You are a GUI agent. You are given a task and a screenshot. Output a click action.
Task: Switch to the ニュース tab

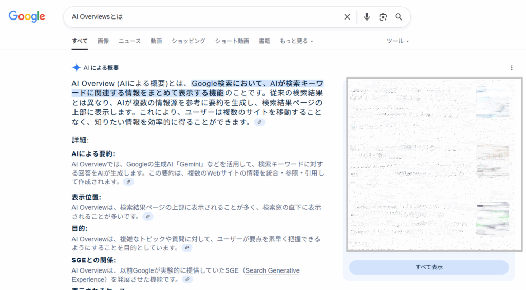coord(129,41)
